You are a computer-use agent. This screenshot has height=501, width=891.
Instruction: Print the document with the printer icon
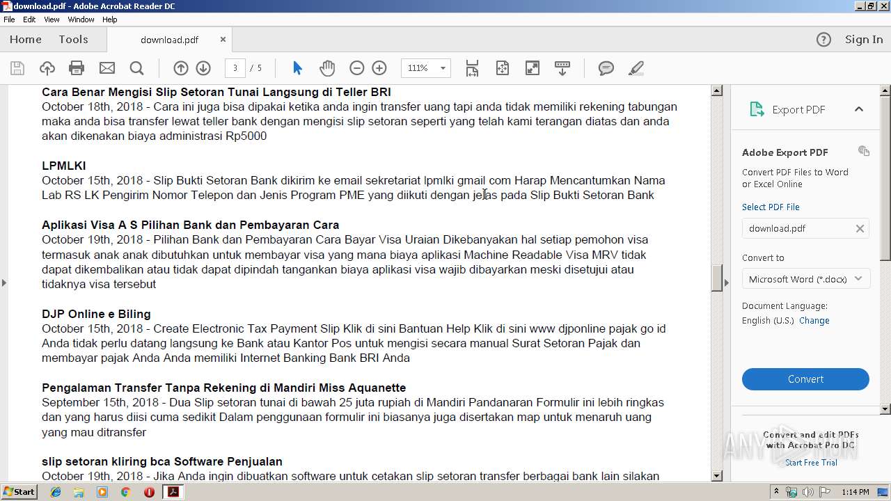click(77, 68)
